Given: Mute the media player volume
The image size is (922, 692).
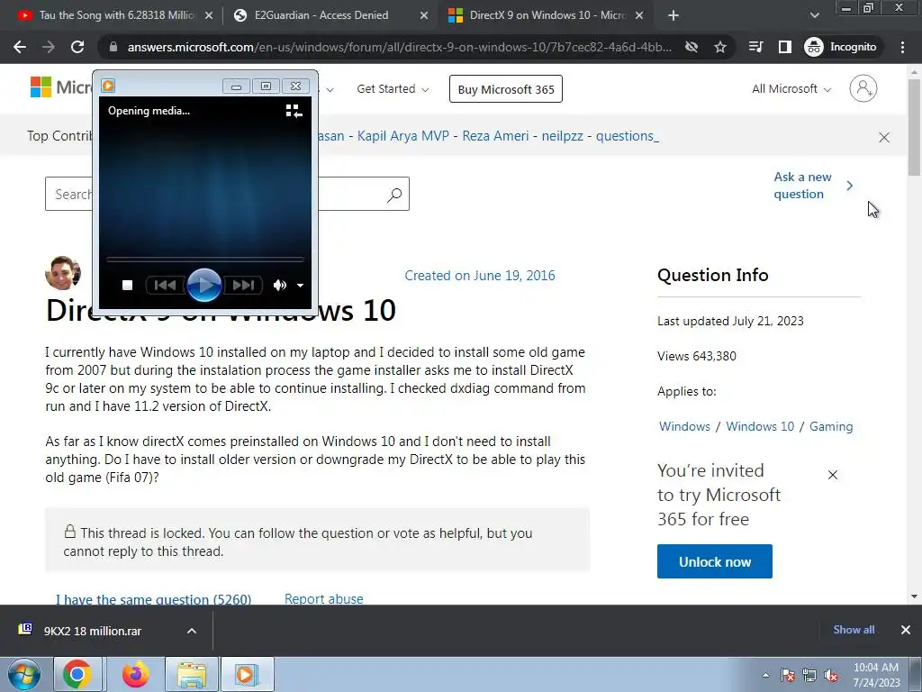Looking at the screenshot, I should [280, 286].
